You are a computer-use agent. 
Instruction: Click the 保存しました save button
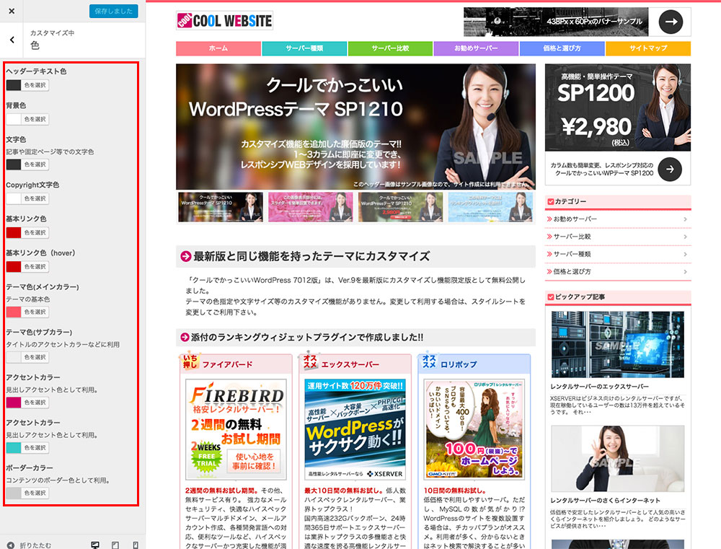114,11
